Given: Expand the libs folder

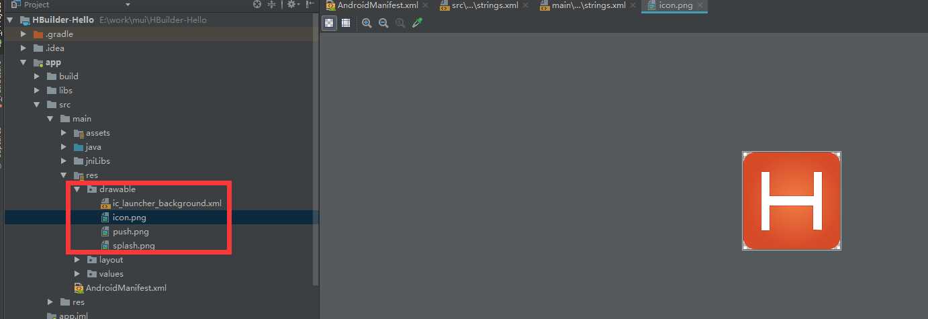Looking at the screenshot, I should (37, 91).
